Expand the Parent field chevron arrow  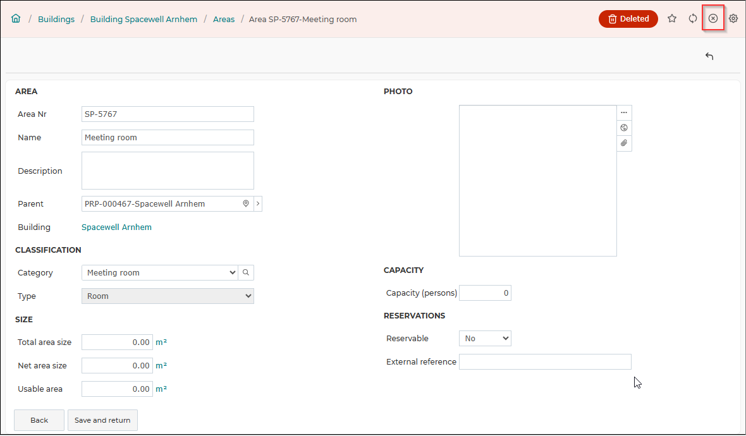[258, 203]
